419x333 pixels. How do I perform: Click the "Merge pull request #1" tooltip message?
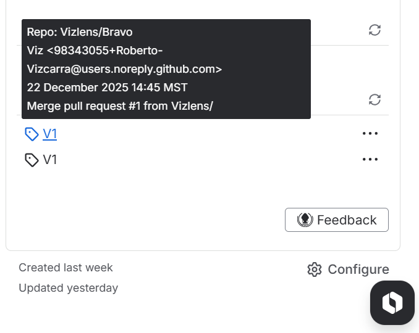point(120,106)
